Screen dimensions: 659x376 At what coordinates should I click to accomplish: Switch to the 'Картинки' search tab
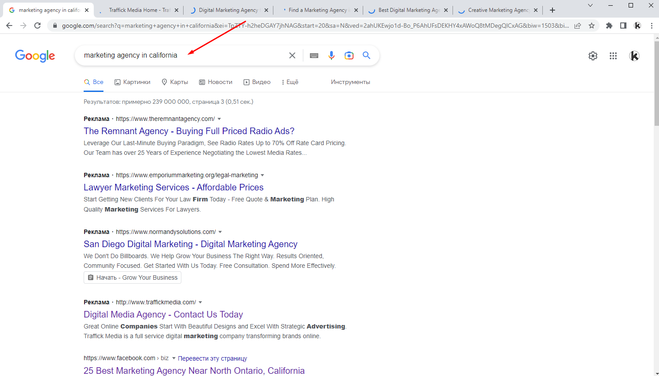coord(132,82)
